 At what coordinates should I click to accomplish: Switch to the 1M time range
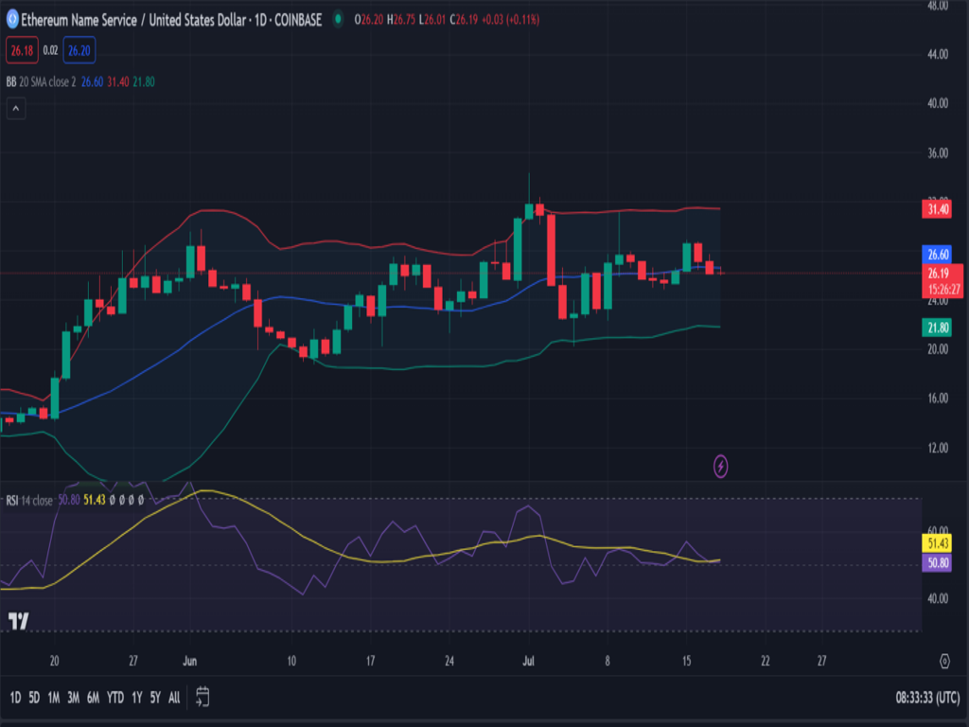(54, 698)
